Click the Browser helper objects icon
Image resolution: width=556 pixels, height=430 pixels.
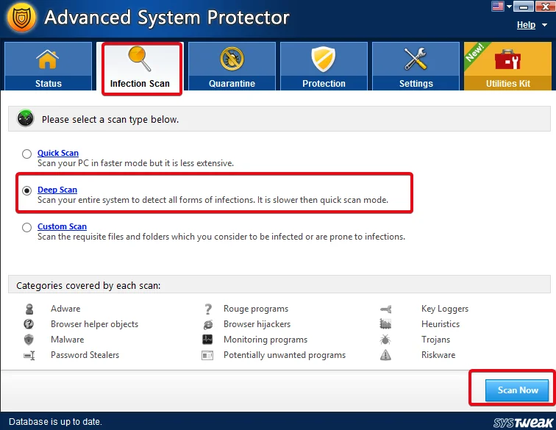[x=29, y=324]
